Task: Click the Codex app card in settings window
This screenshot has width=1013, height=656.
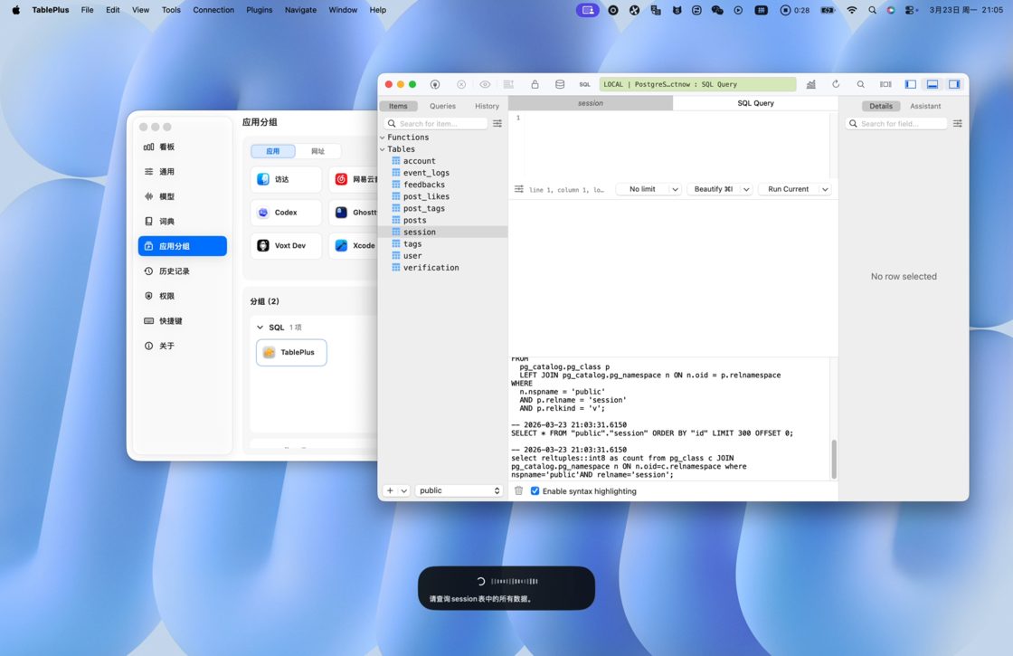Action: pos(286,213)
